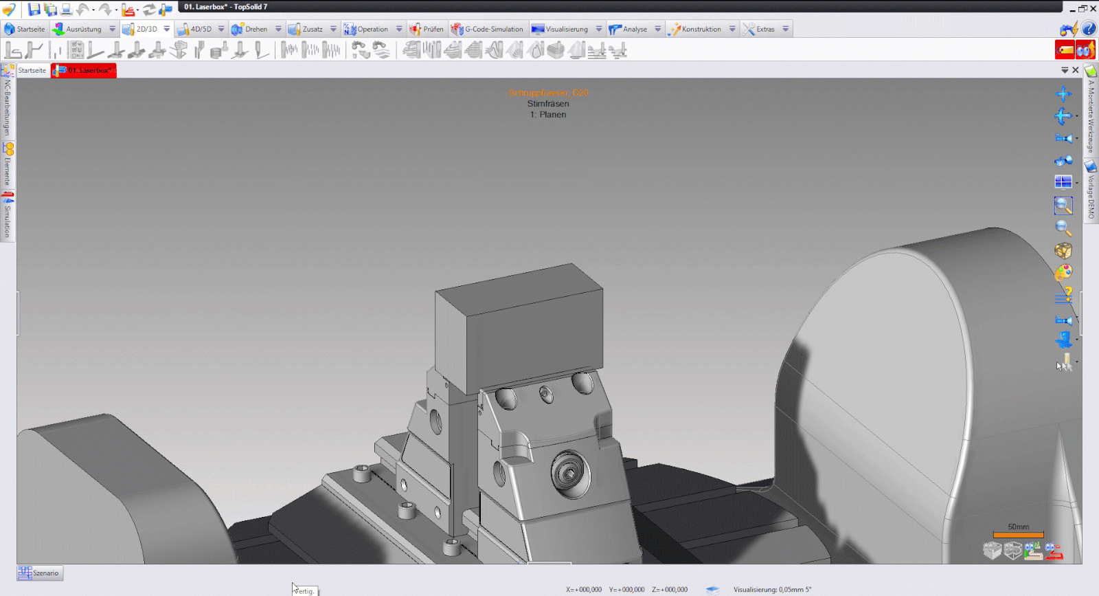Click the textured cube rendering mode icon
This screenshot has width=1099, height=596.
pos(1063,250)
